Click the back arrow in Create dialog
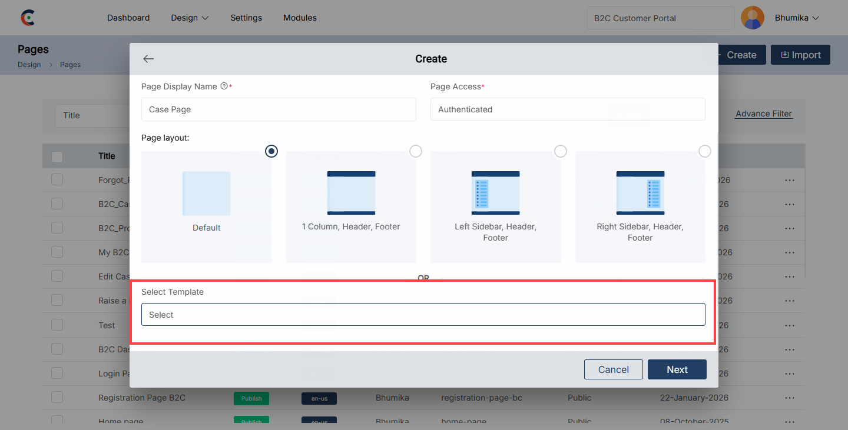The image size is (848, 430). (148, 59)
